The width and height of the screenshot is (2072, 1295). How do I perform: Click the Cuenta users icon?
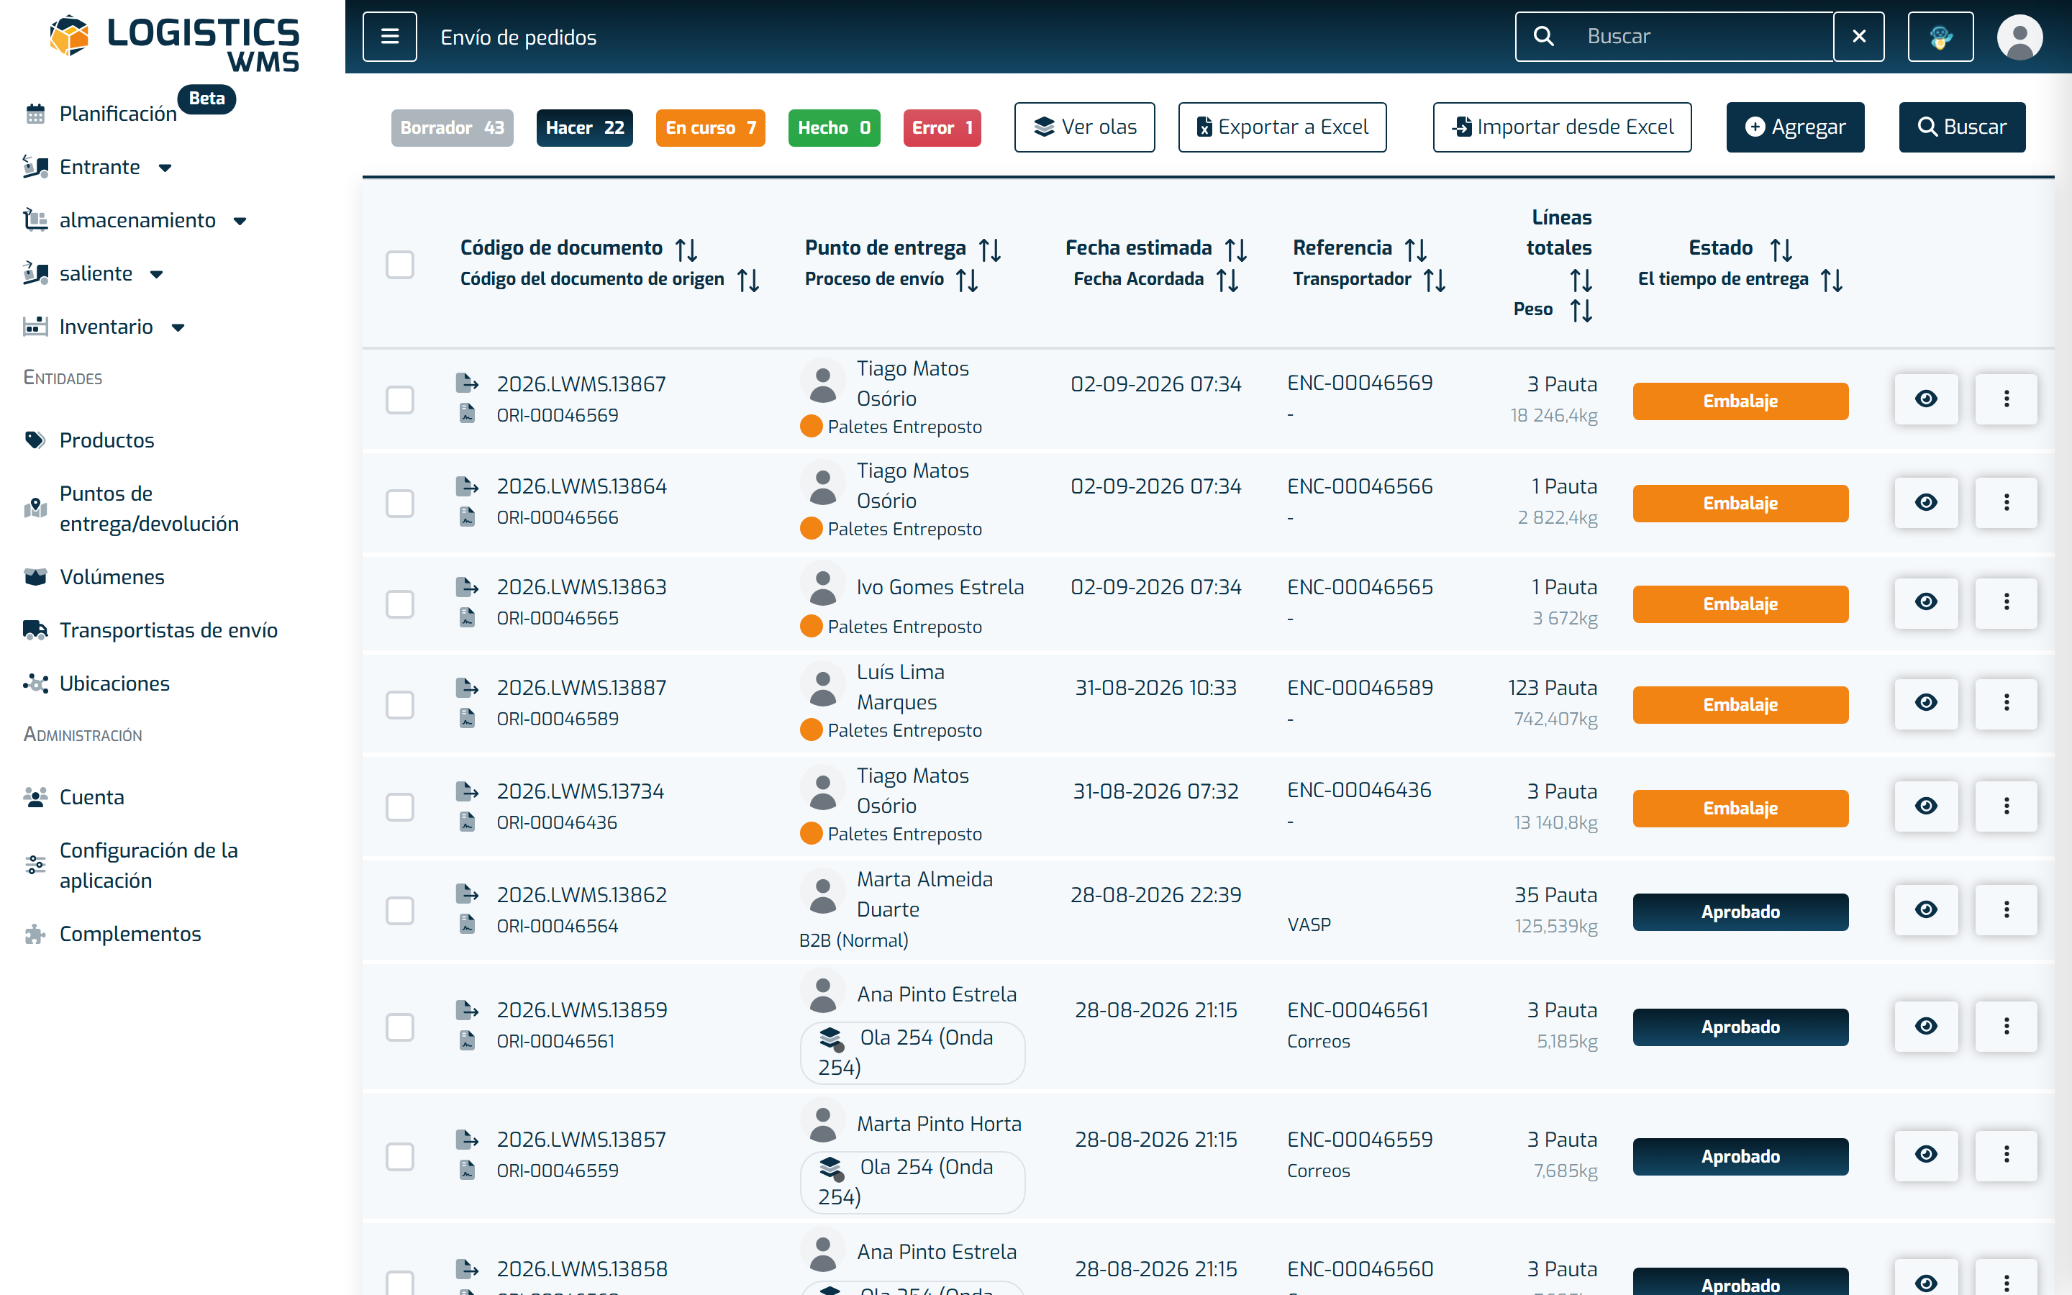(35, 797)
